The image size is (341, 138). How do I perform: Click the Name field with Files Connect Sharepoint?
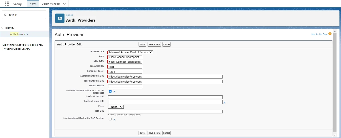tap(125, 57)
